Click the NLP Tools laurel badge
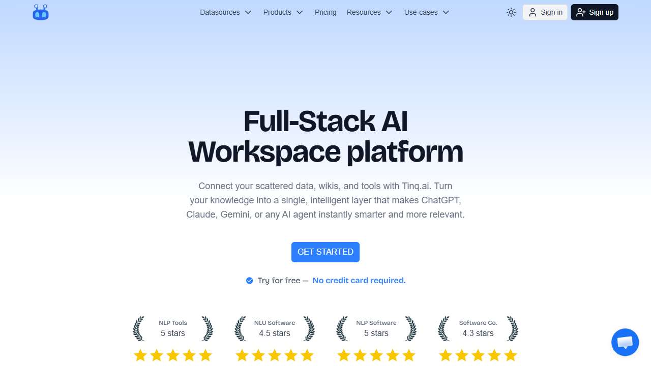 pyautogui.click(x=173, y=328)
